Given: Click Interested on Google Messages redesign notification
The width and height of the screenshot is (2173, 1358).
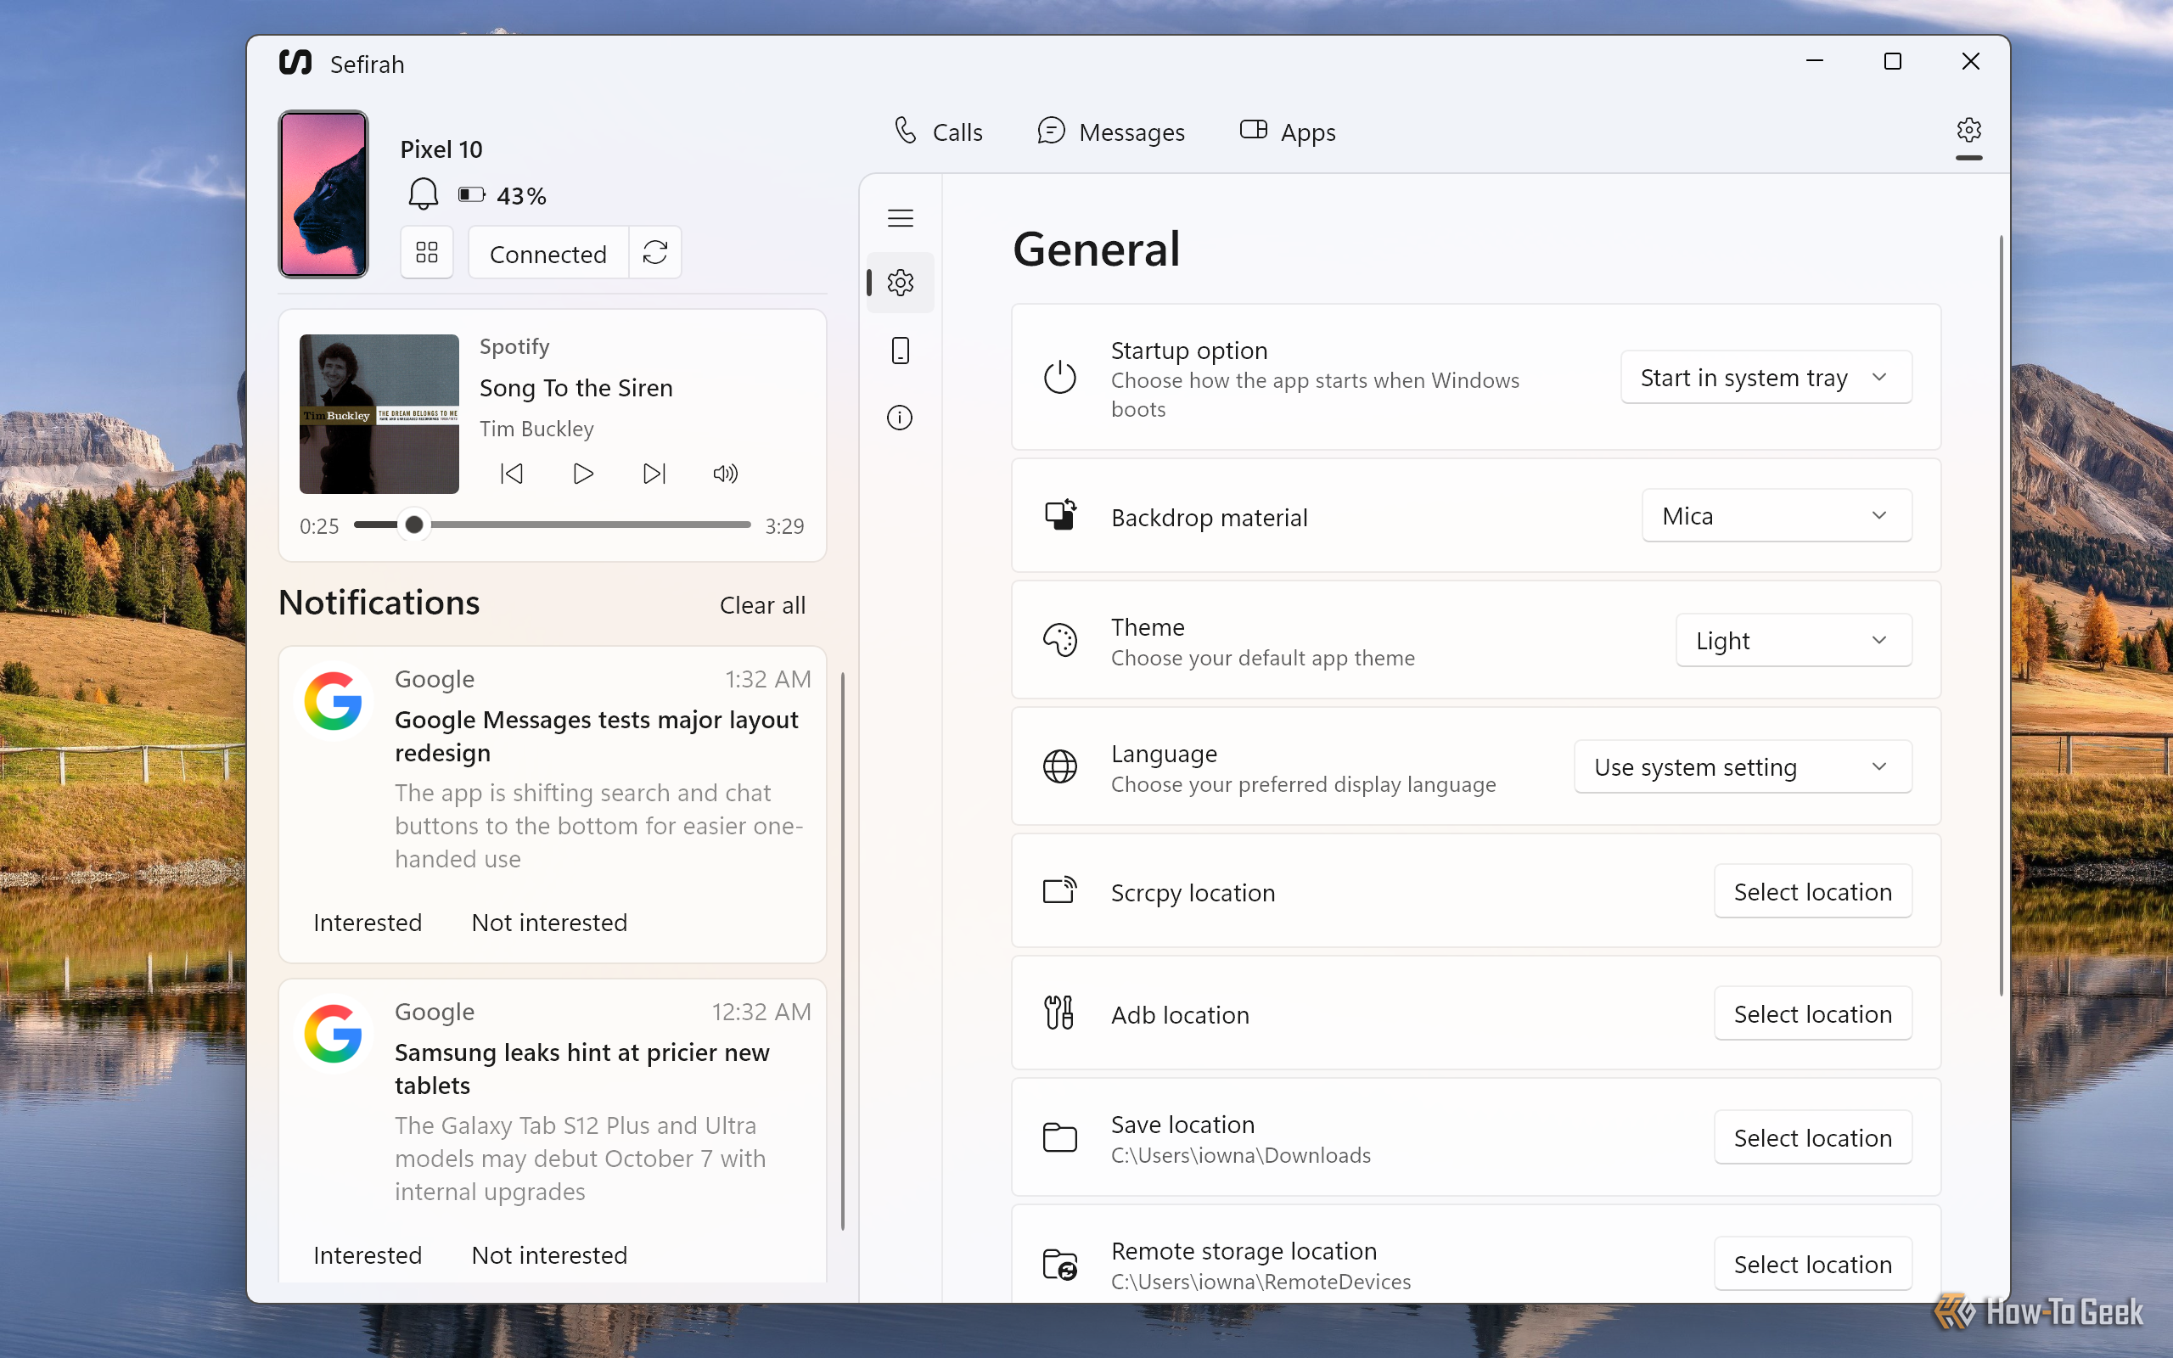Looking at the screenshot, I should pyautogui.click(x=368, y=923).
